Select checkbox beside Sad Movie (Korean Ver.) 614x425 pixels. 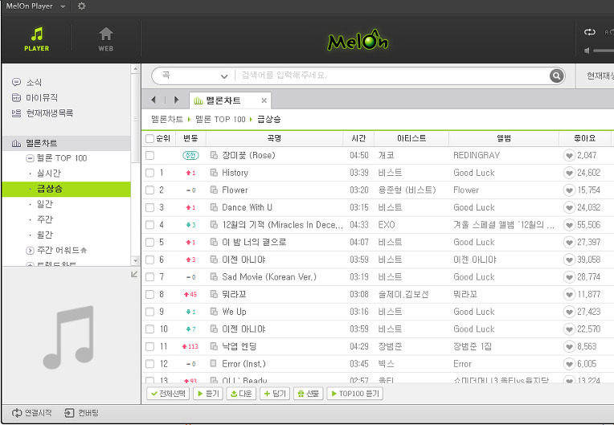point(149,277)
